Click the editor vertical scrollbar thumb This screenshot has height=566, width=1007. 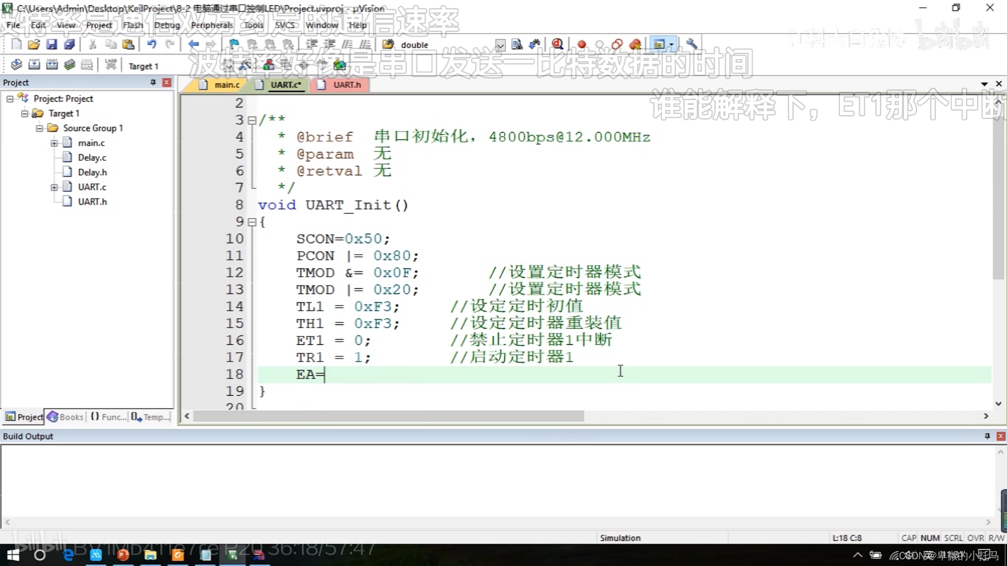click(998, 192)
